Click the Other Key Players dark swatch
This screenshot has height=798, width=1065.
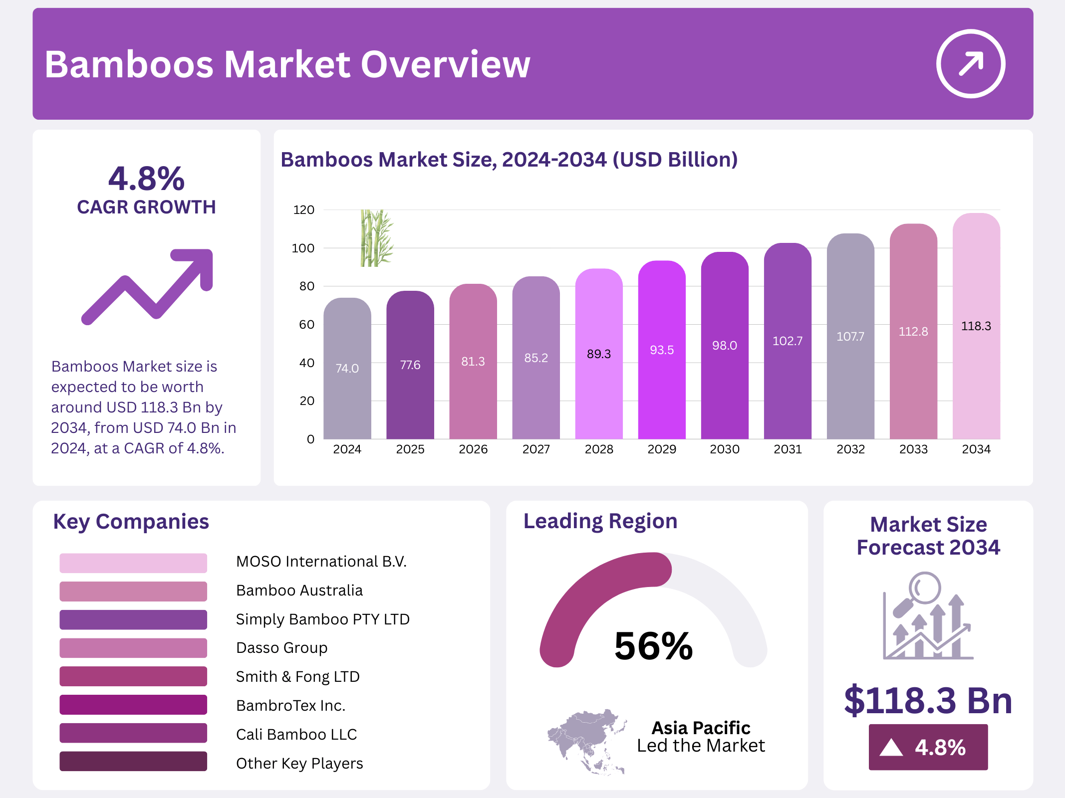click(x=133, y=762)
